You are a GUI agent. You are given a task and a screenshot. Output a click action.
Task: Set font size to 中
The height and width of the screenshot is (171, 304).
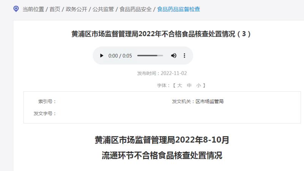click(189, 85)
